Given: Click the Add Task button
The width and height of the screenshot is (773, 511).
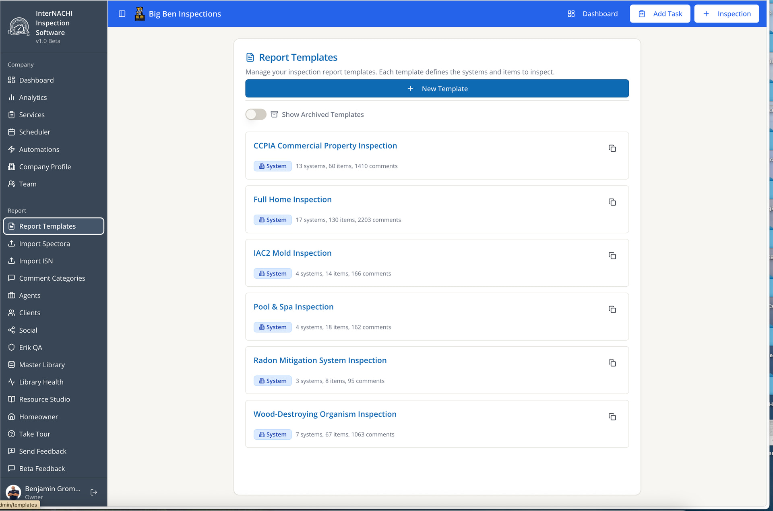Looking at the screenshot, I should 660,14.
